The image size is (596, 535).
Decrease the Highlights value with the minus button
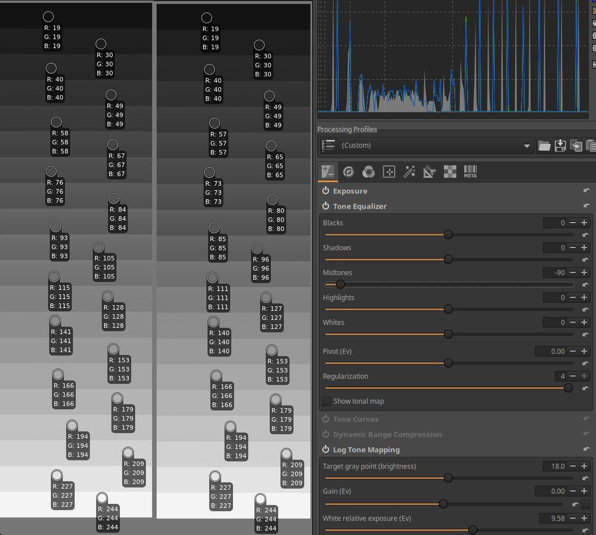coord(573,298)
